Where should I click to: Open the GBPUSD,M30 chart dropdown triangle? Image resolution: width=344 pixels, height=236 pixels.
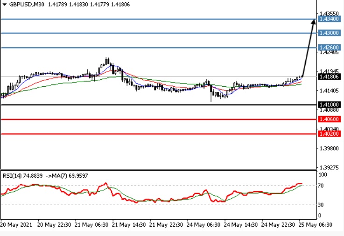[x=4, y=4]
